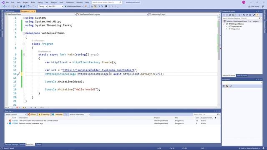
Task: Collapse the using directives block at line 1
Action: (24, 17)
